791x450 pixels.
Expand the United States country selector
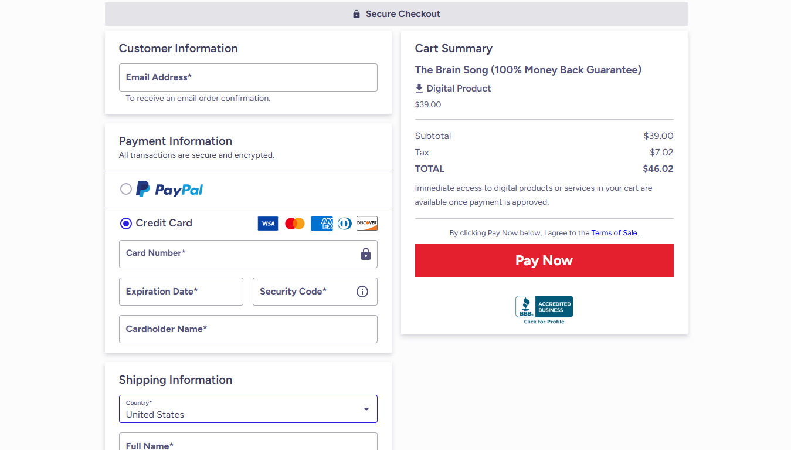pyautogui.click(x=248, y=409)
